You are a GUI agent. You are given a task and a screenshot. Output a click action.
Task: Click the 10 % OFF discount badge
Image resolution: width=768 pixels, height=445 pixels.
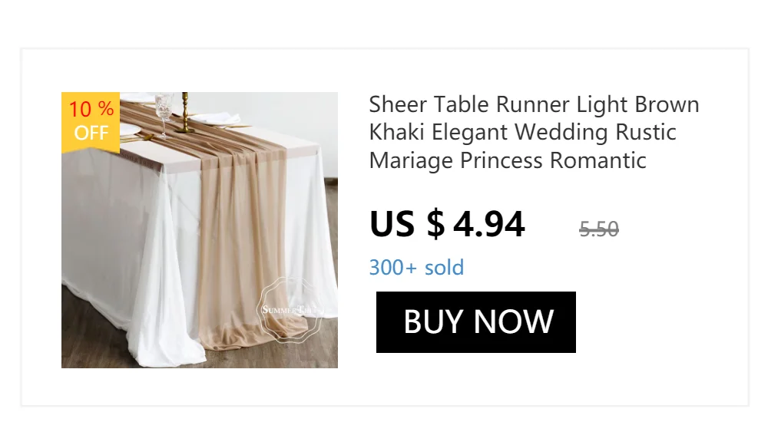point(91,121)
